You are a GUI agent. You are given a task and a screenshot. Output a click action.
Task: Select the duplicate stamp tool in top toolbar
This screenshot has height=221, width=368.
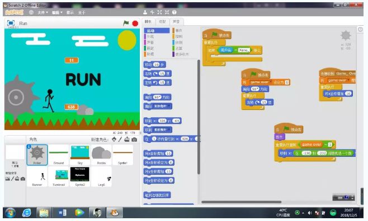tap(145, 12)
